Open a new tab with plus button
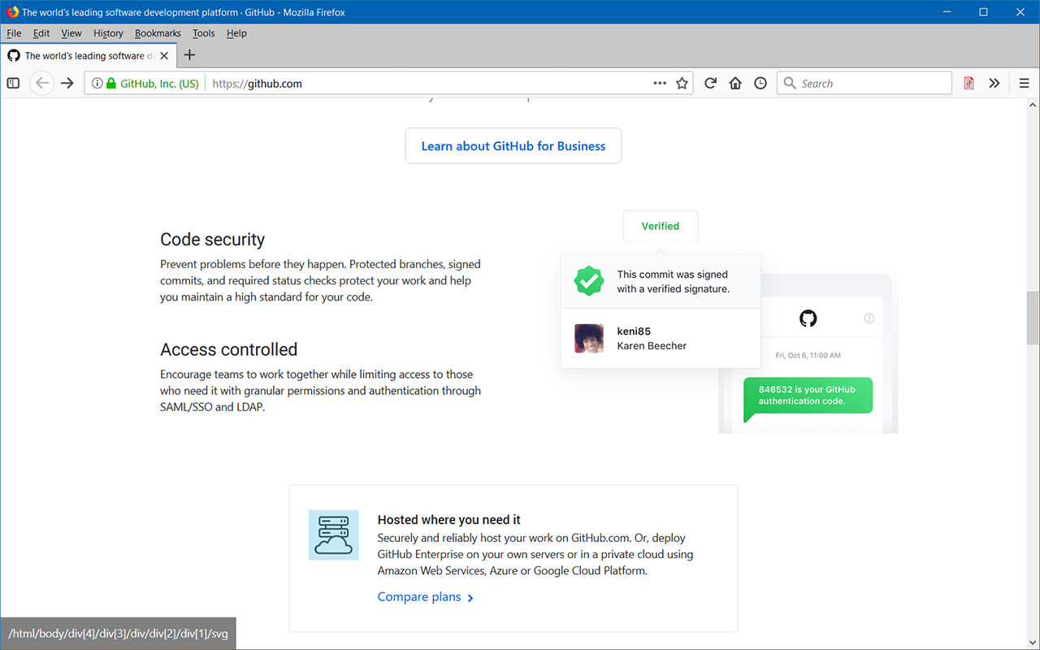 click(x=189, y=55)
